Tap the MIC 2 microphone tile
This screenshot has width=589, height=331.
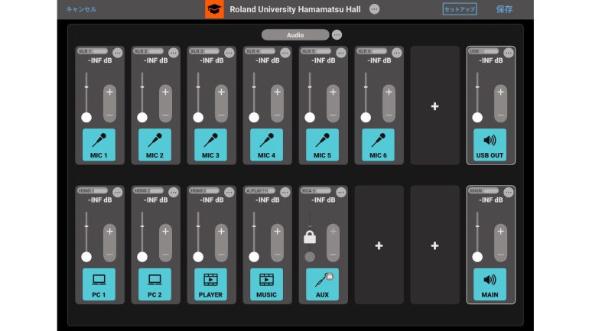pyautogui.click(x=155, y=144)
